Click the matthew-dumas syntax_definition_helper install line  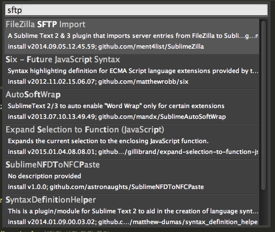click(133, 222)
